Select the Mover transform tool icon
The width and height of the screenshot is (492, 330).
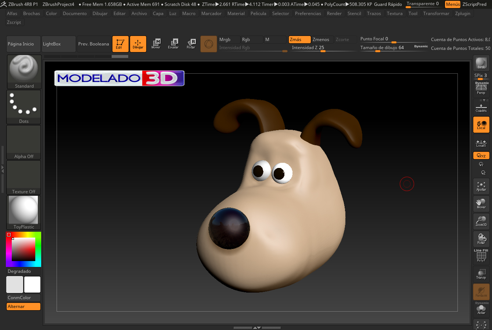pyautogui.click(x=156, y=44)
